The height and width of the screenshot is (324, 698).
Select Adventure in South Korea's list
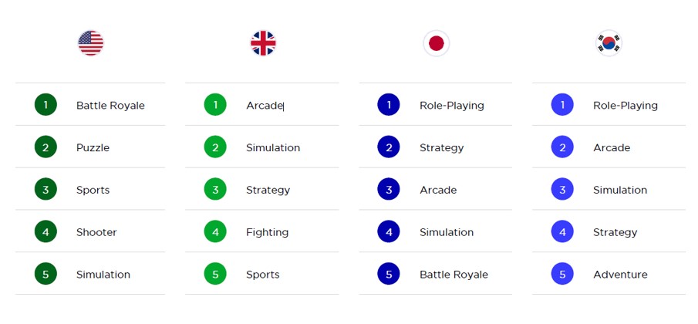click(x=620, y=275)
